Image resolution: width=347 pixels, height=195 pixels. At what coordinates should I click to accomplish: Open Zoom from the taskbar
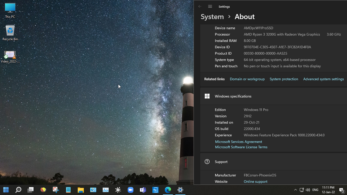[x=130, y=190]
